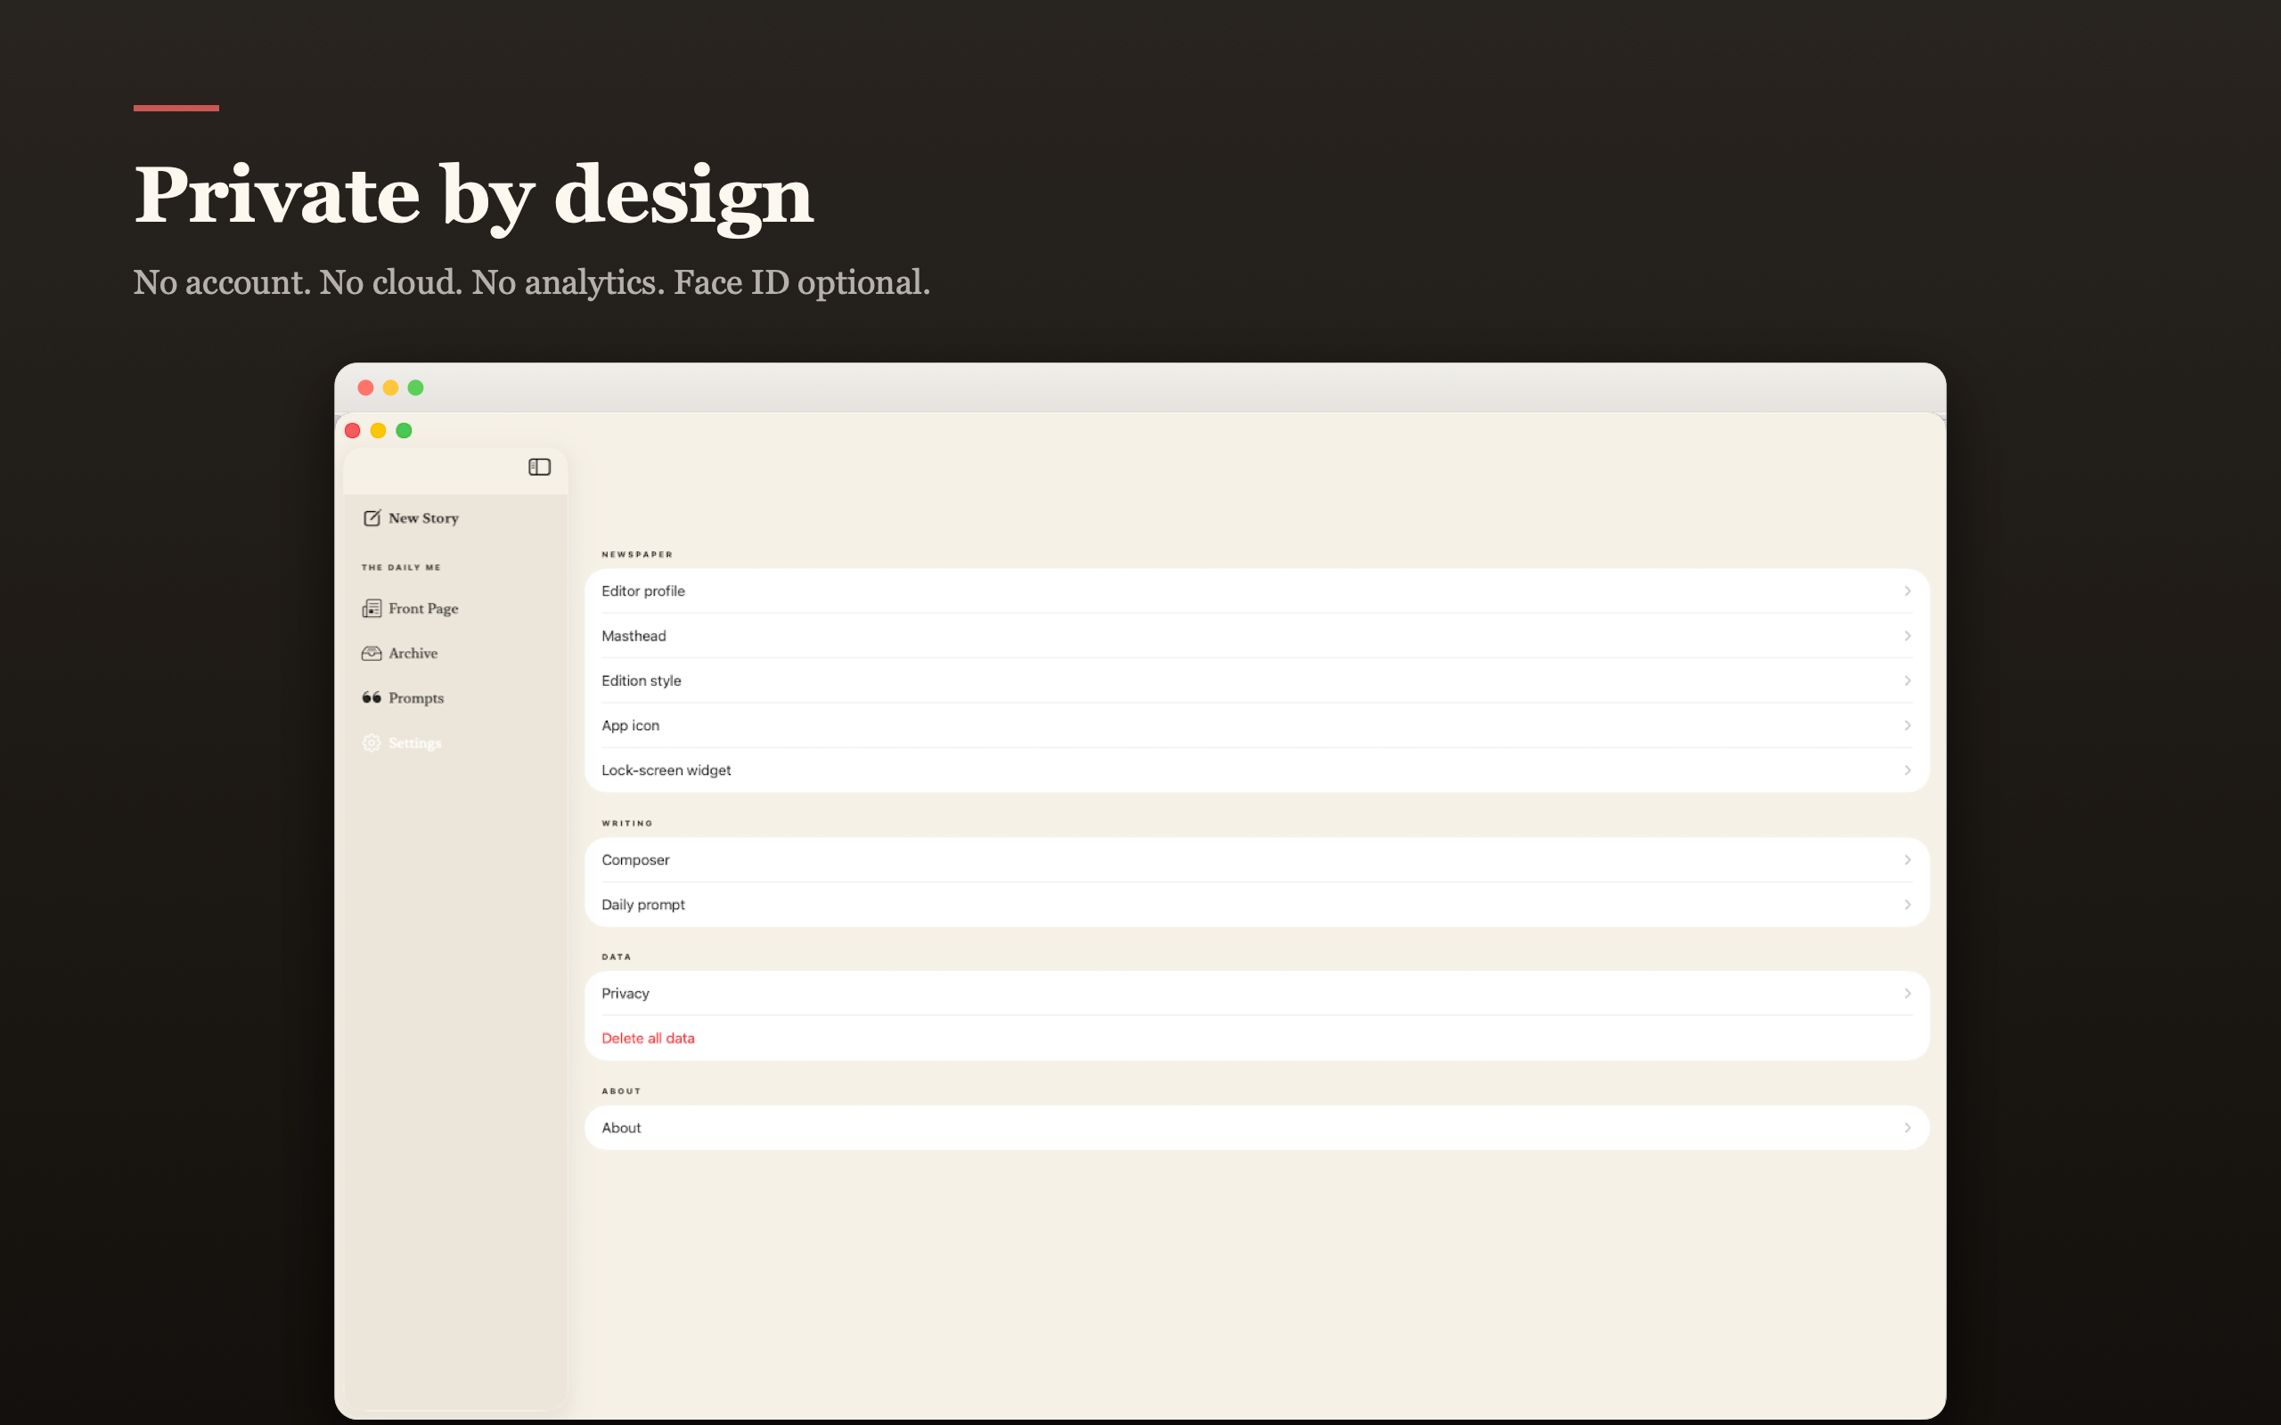Open Composer settings
This screenshot has width=2281, height=1425.
pyautogui.click(x=1256, y=859)
